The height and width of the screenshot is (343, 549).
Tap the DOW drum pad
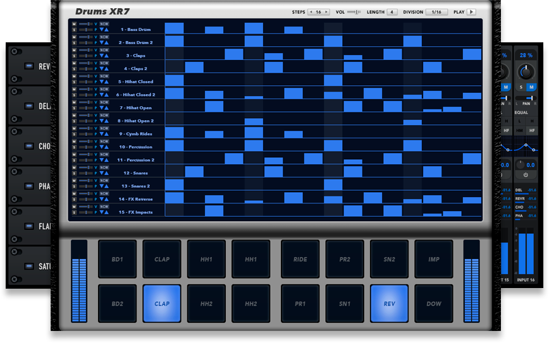coord(434,304)
